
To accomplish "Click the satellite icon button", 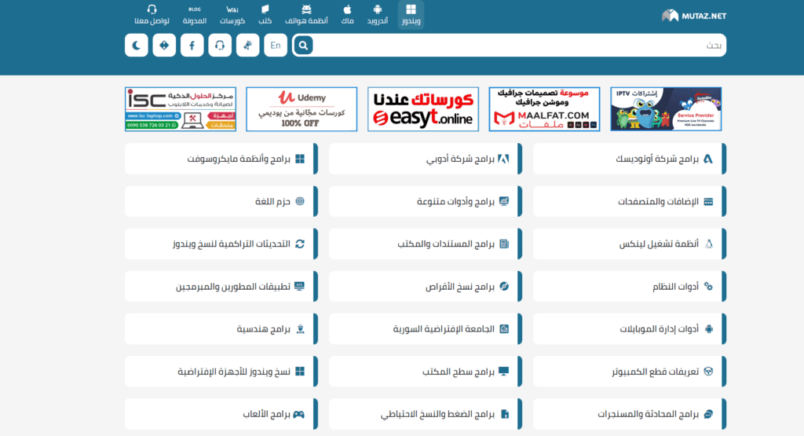I will click(247, 46).
